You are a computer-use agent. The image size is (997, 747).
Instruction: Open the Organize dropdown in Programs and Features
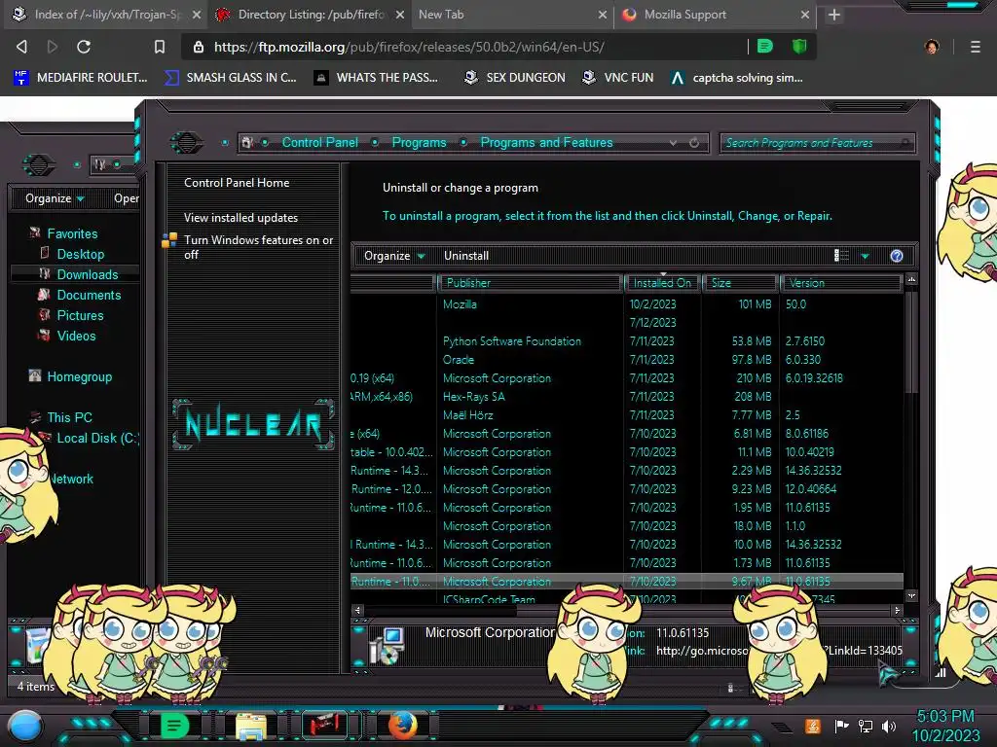[x=394, y=256]
